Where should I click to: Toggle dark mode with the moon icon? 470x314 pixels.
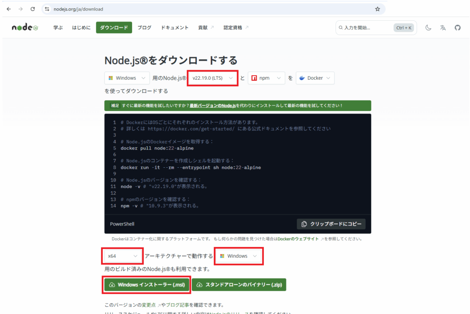pyautogui.click(x=428, y=28)
